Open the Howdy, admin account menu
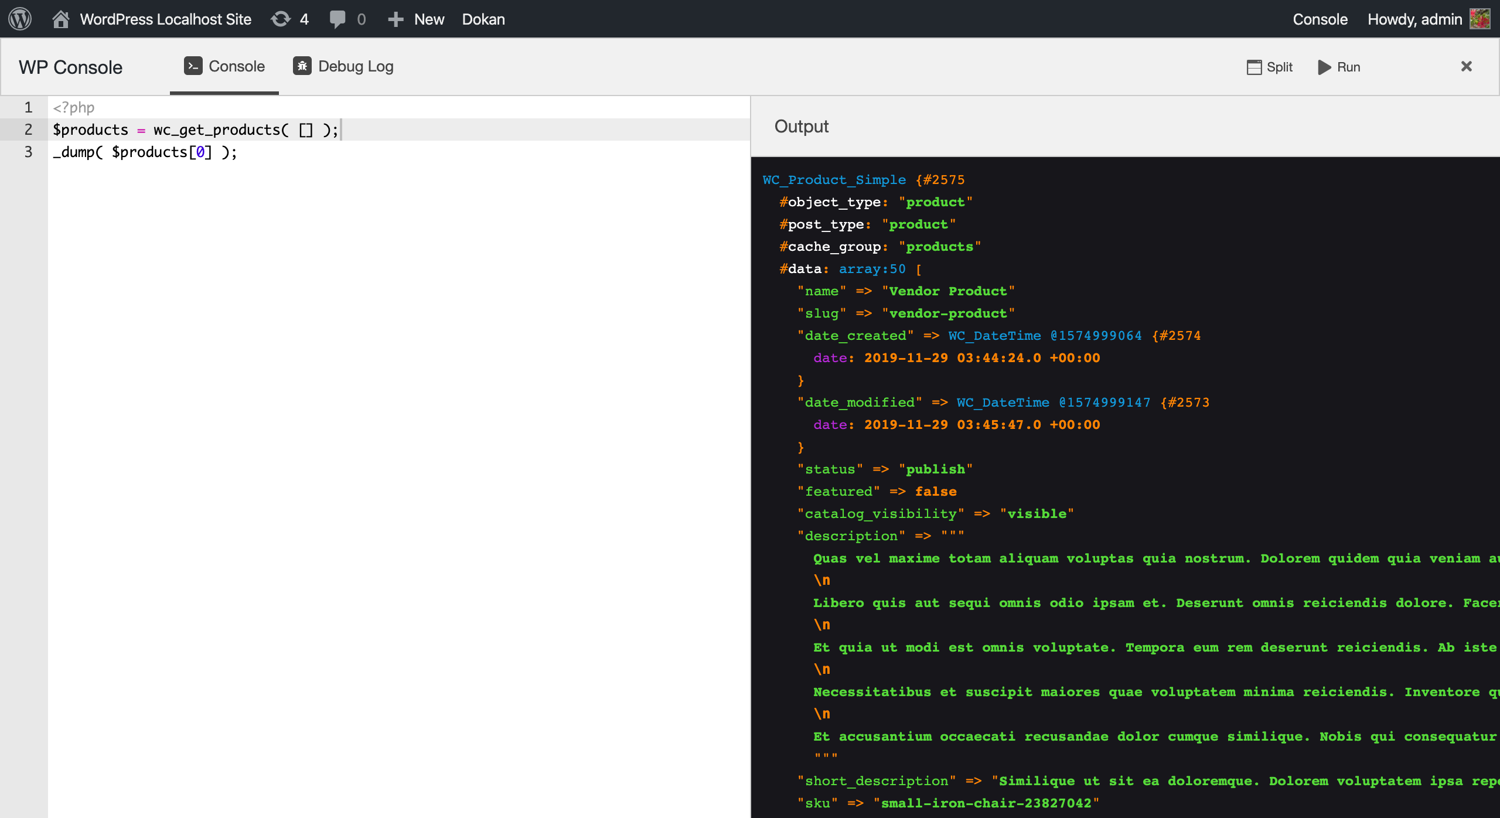The width and height of the screenshot is (1500, 818). pos(1414,19)
